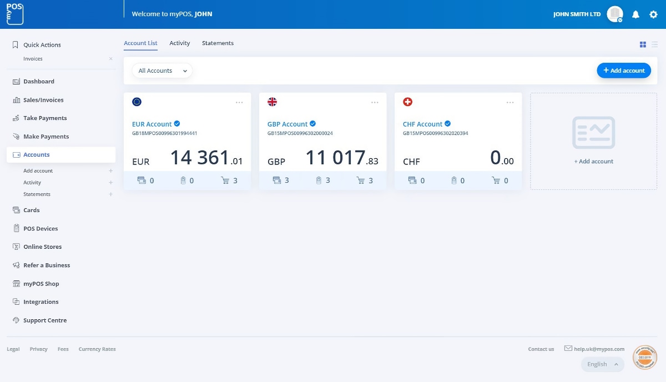
Task: Click the GBP account UK flag
Action: pyautogui.click(x=272, y=102)
